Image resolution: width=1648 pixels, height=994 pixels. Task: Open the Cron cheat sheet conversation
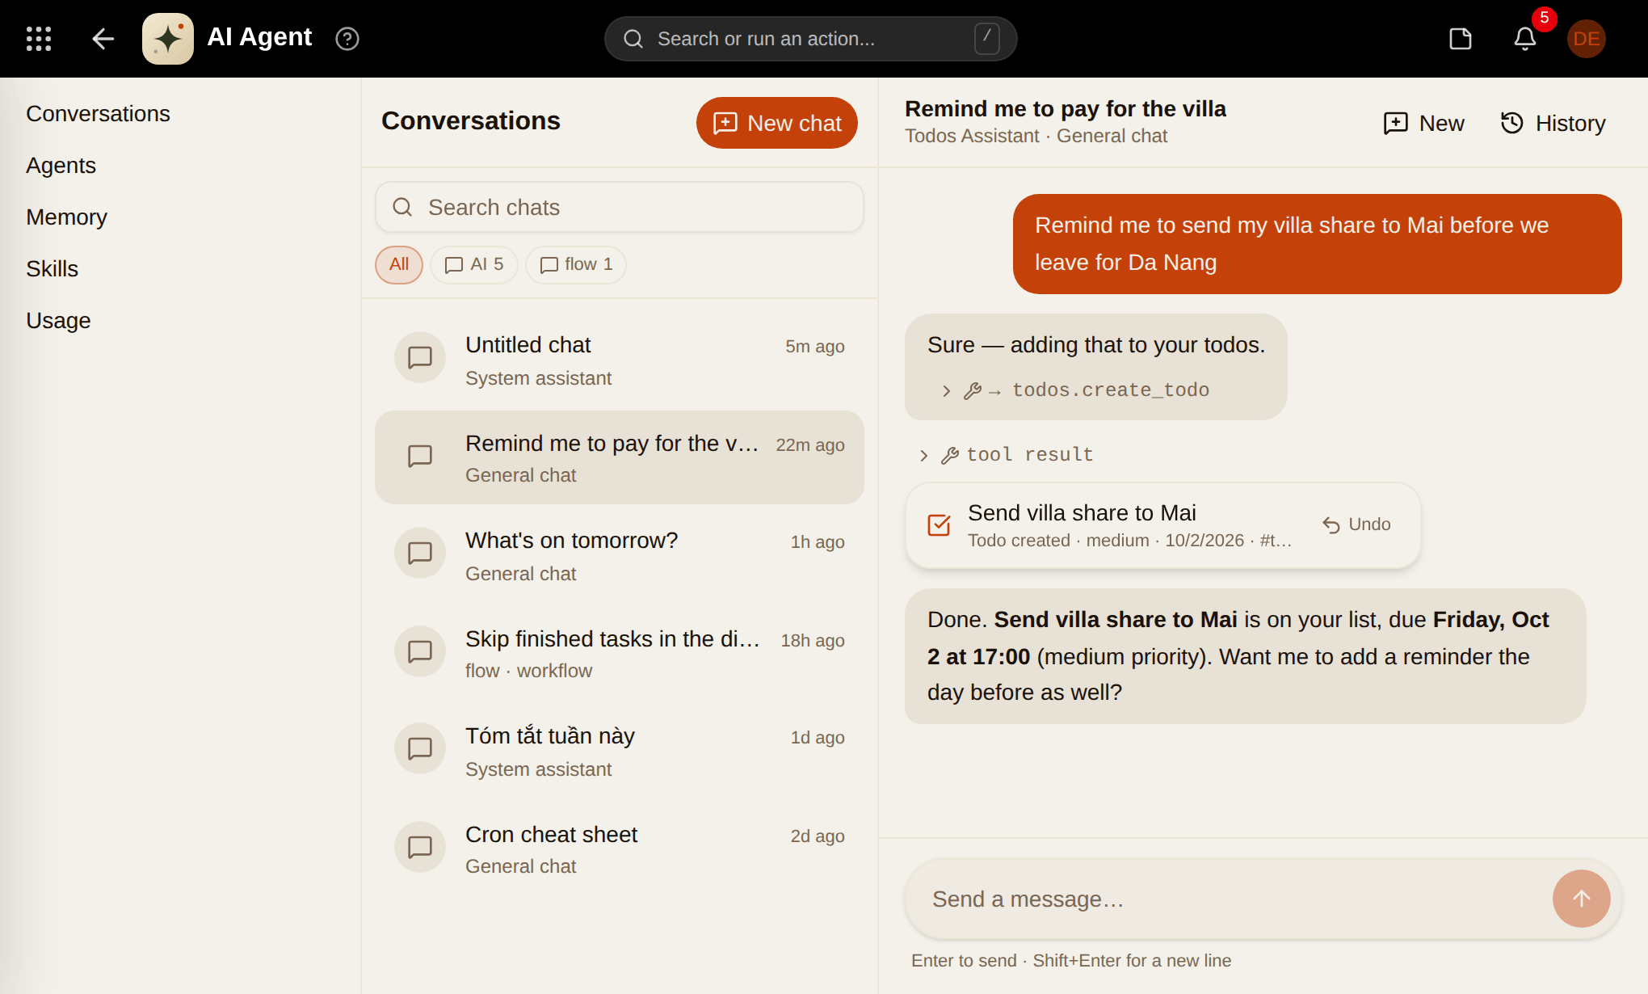click(x=620, y=849)
